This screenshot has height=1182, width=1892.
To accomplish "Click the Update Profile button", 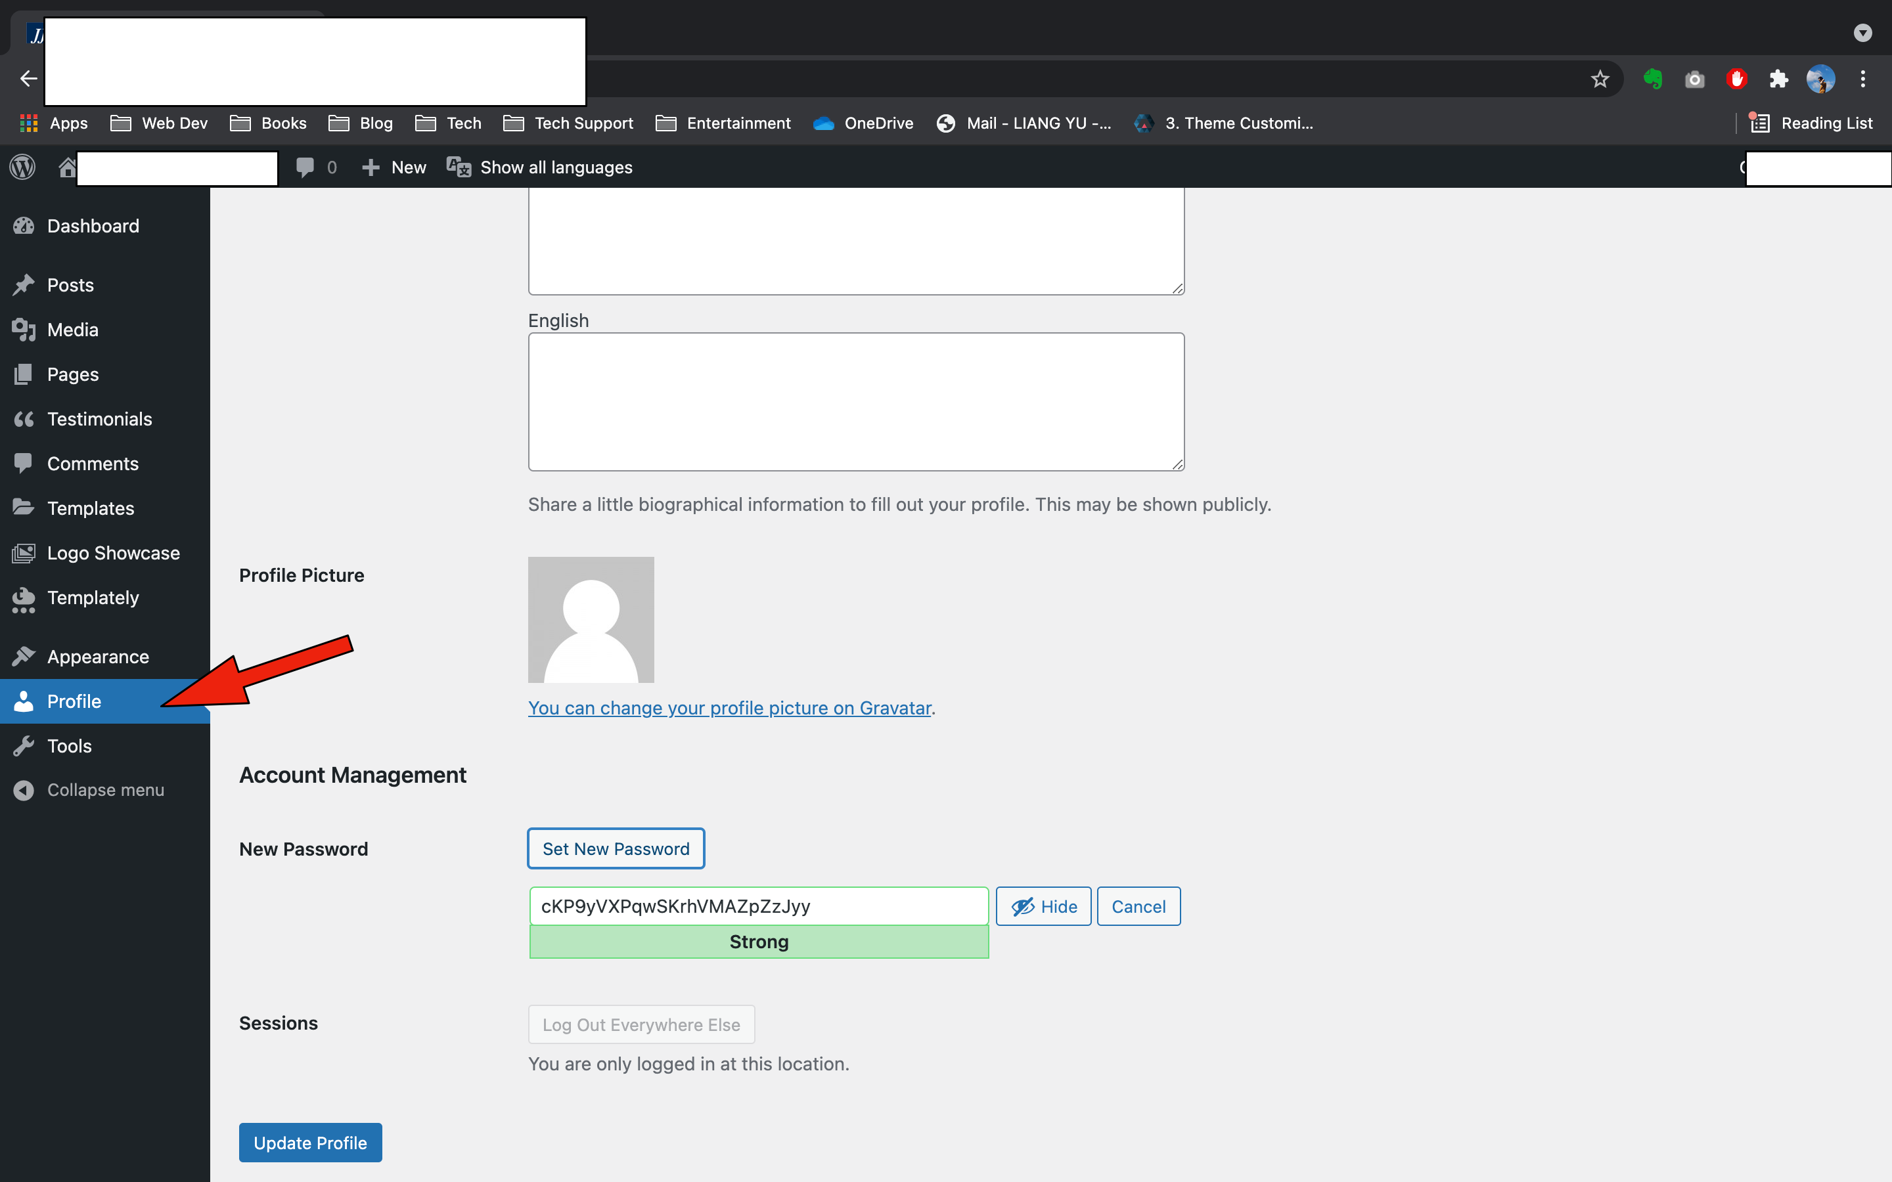I will pyautogui.click(x=309, y=1142).
